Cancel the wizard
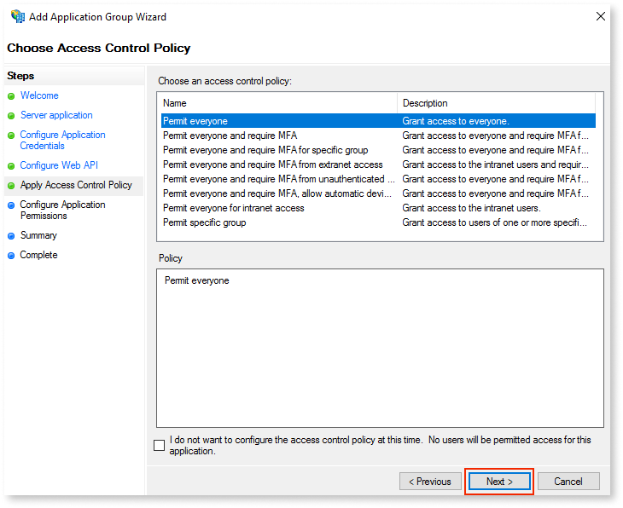Screen dimensions: 623x508 point(568,482)
